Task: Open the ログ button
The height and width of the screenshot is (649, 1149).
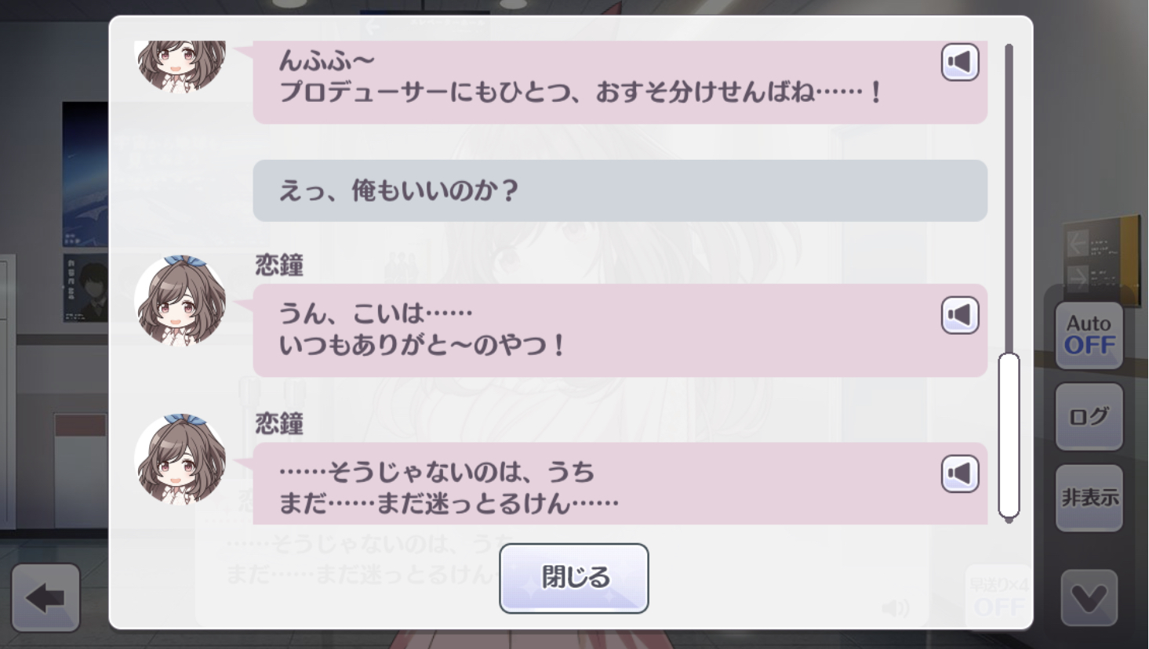Action: tap(1089, 416)
